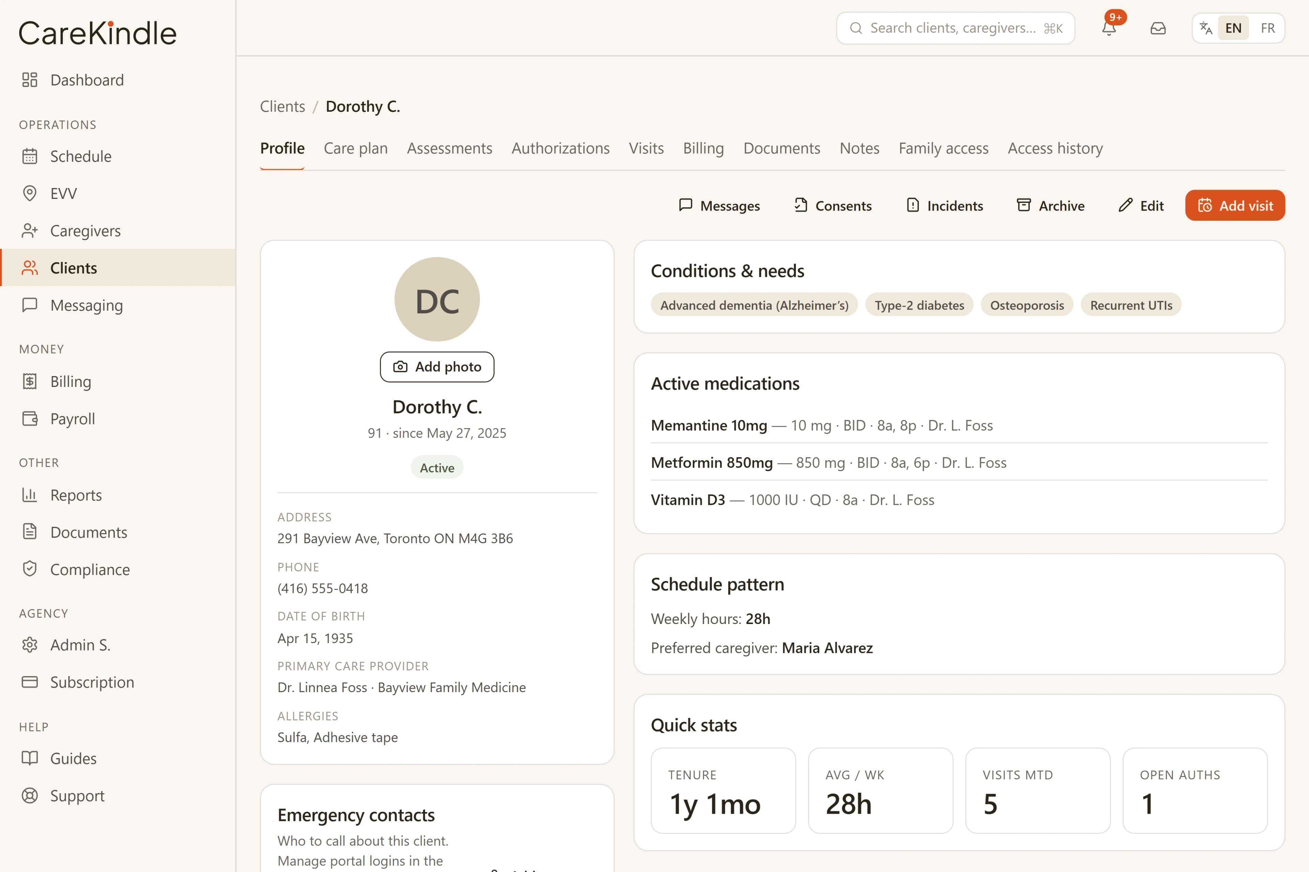1309x872 pixels.
Task: Focus the search clients, caregivers field
Action: [955, 28]
